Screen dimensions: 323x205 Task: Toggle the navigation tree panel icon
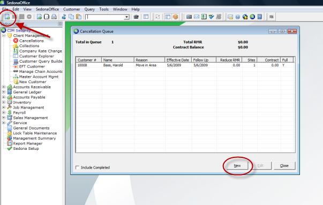[168, 17]
